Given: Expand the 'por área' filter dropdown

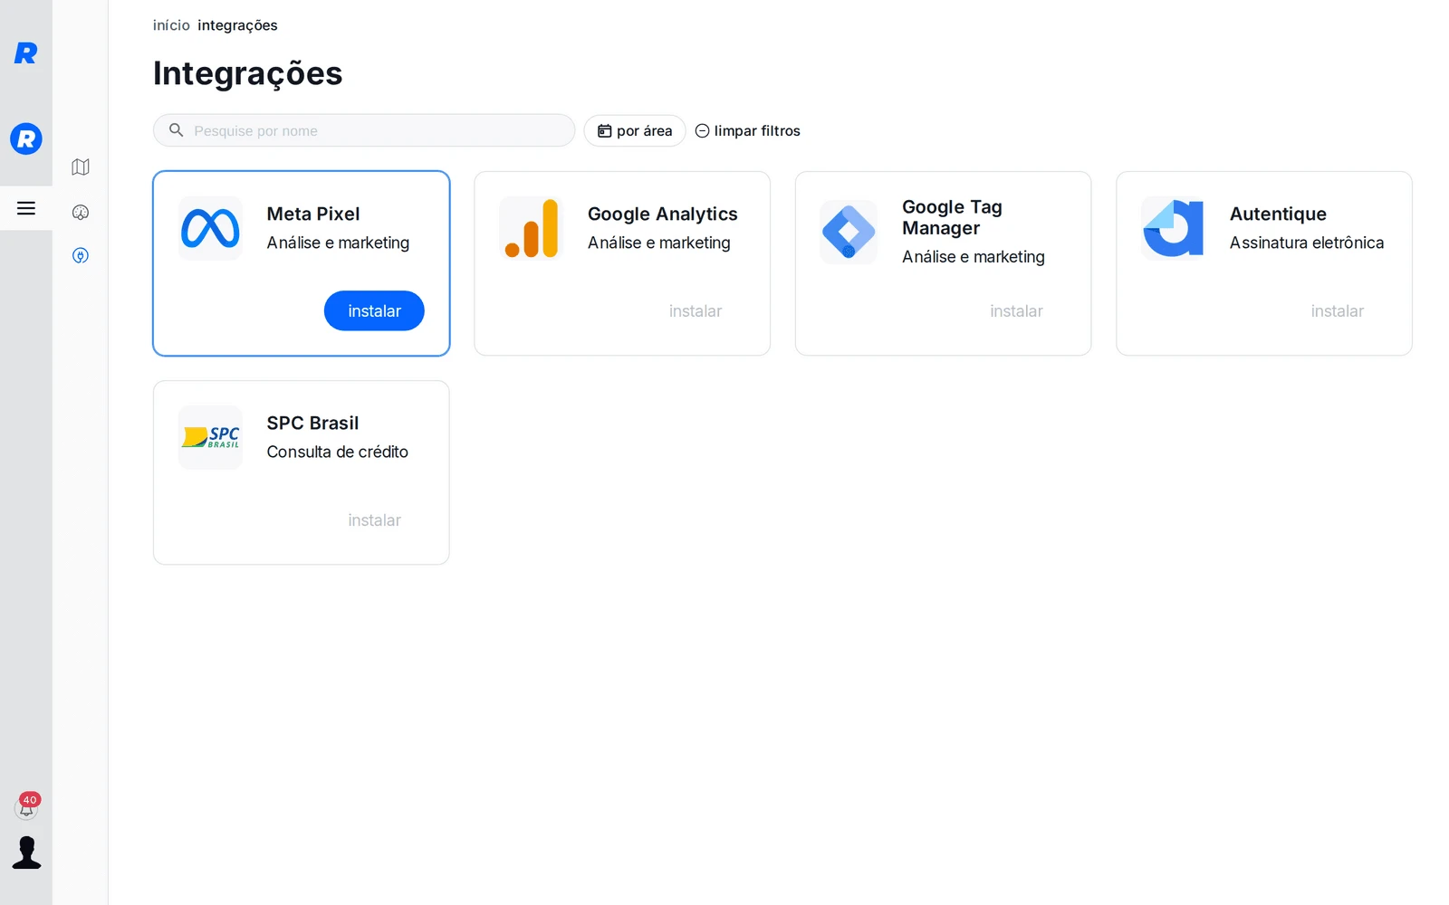Looking at the screenshot, I should 635,130.
